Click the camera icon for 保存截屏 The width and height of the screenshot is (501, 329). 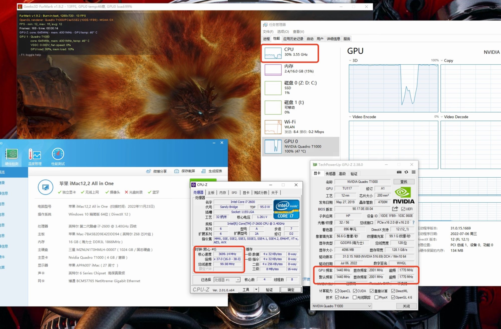click(x=177, y=171)
